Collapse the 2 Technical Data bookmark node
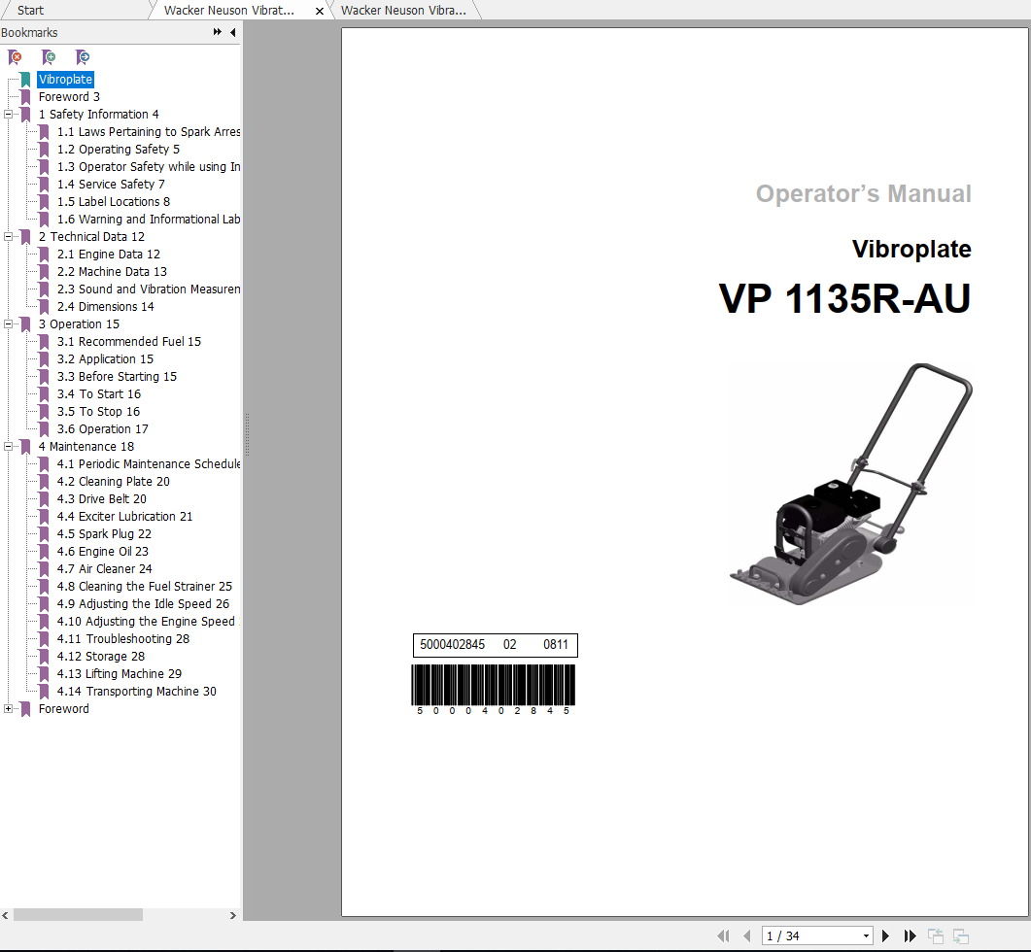1031x952 pixels. (x=8, y=237)
